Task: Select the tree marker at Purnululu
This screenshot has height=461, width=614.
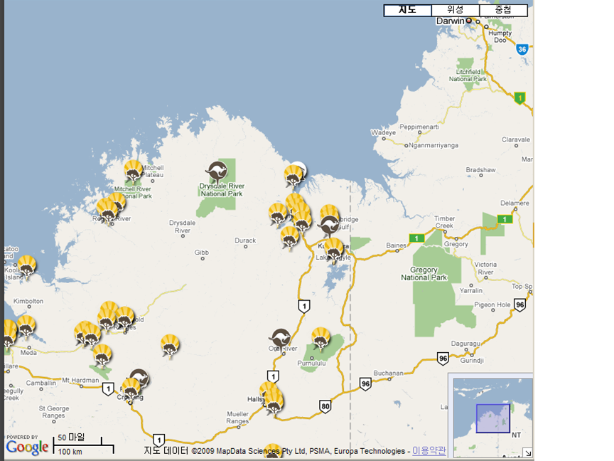Action: [321, 339]
